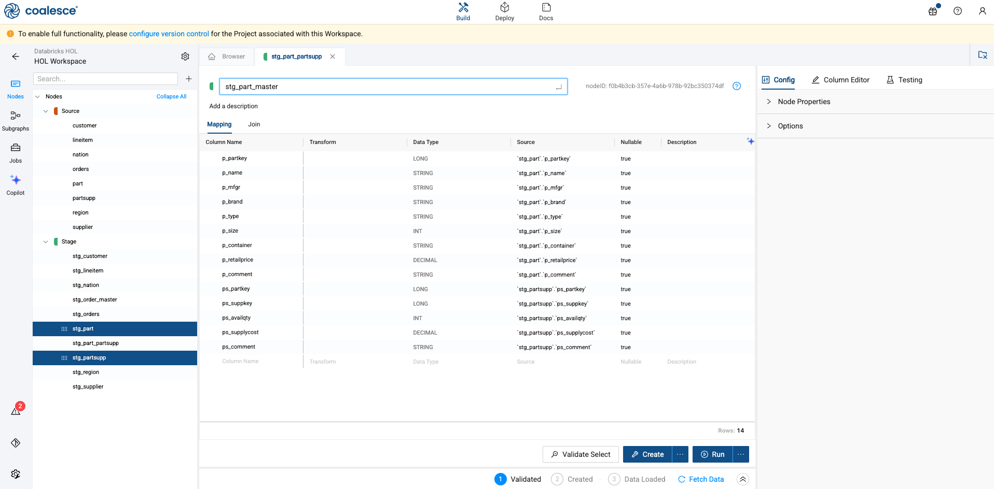The width and height of the screenshot is (994, 489).
Task: Open the Build section
Action: click(463, 11)
